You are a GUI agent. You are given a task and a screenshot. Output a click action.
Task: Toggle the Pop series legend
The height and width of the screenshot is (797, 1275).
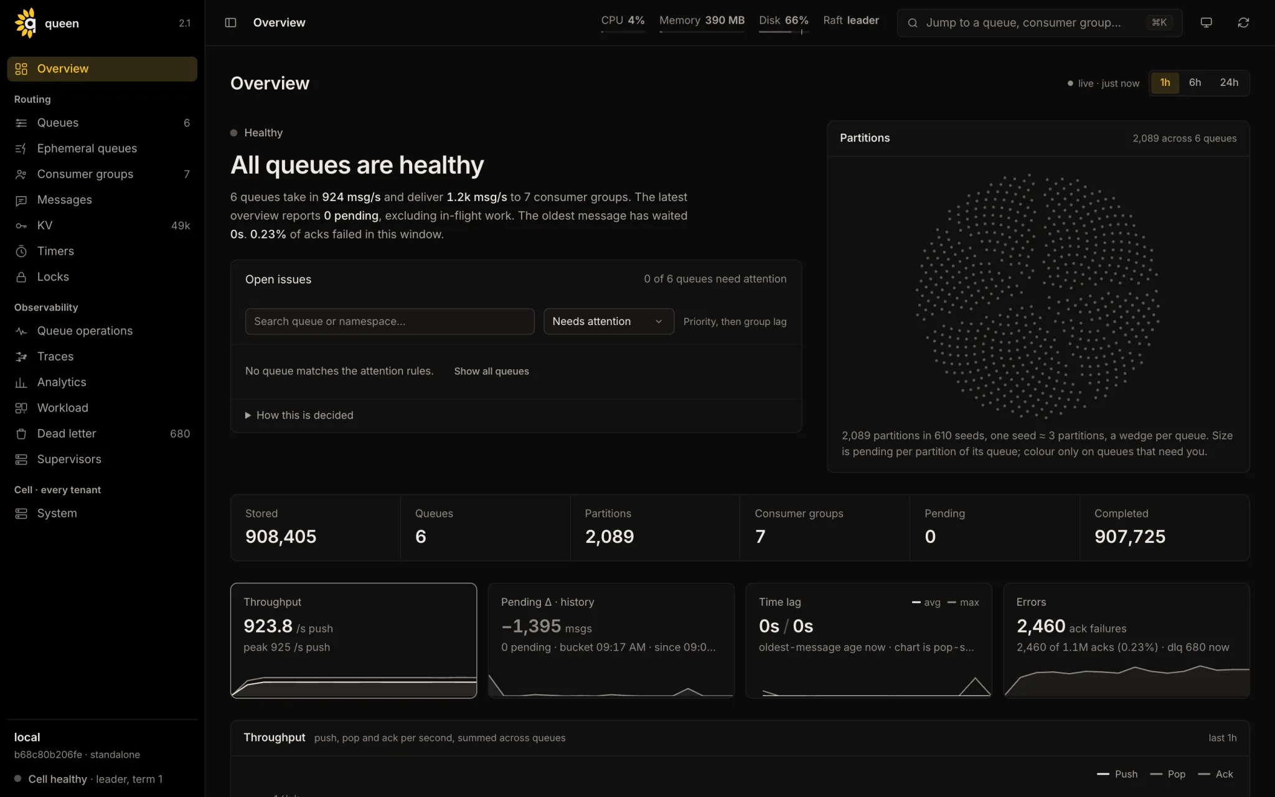1168,774
